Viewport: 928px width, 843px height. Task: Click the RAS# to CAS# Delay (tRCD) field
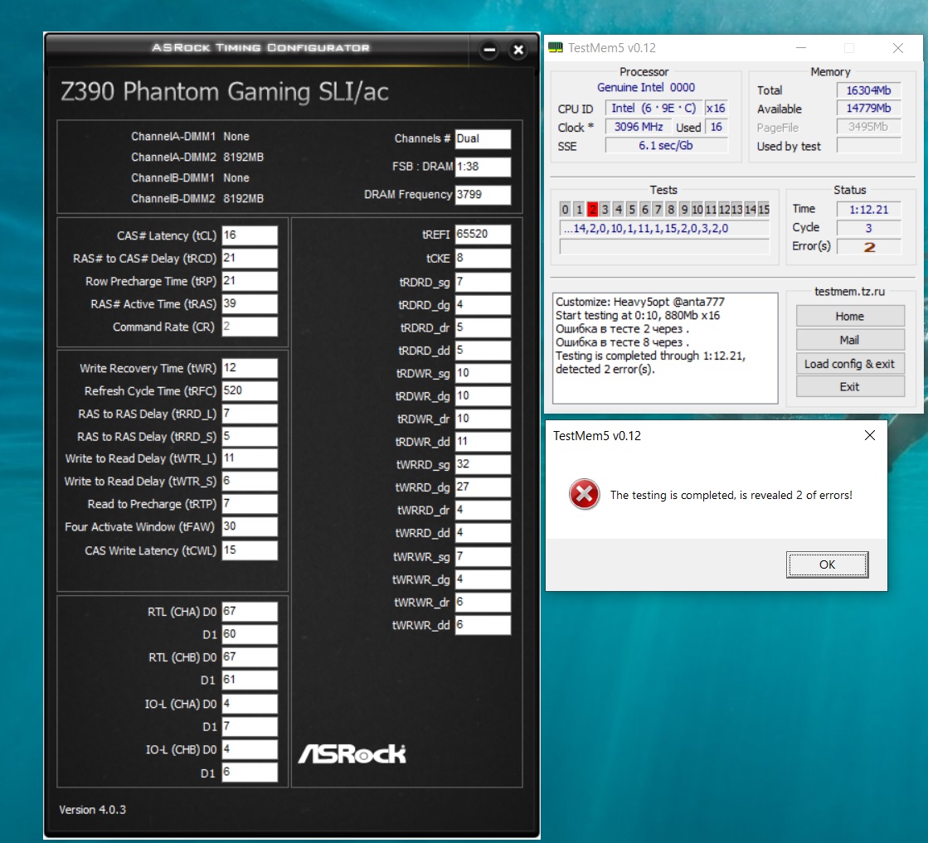249,258
